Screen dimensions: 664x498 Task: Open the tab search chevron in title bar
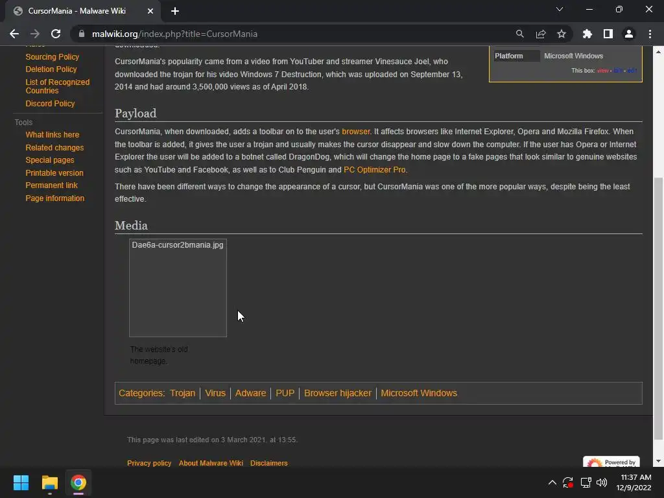click(560, 9)
